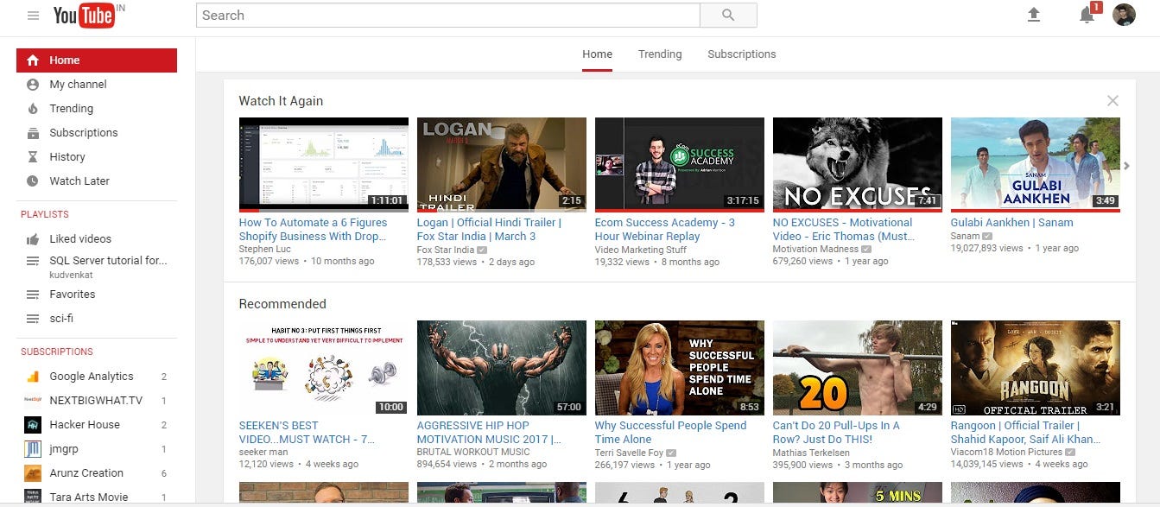Viewport: 1160px width, 507px height.
Task: Open channel Terri Savelle Foy
Action: pos(629,453)
